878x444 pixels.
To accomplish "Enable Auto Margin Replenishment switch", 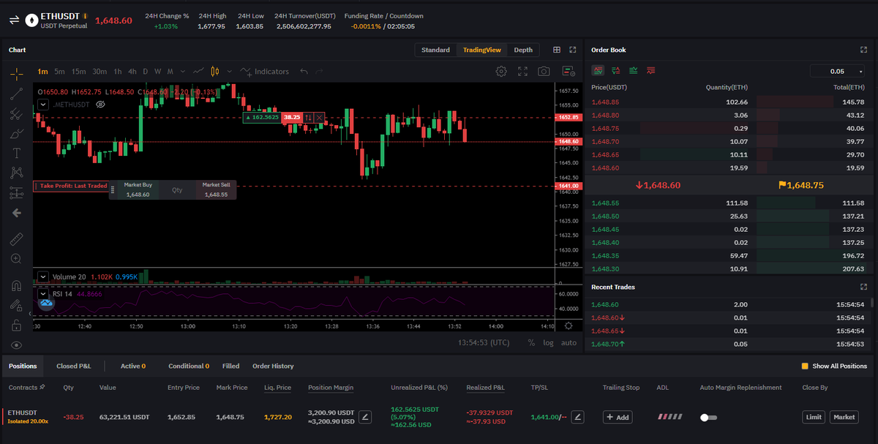I will 708,417.
